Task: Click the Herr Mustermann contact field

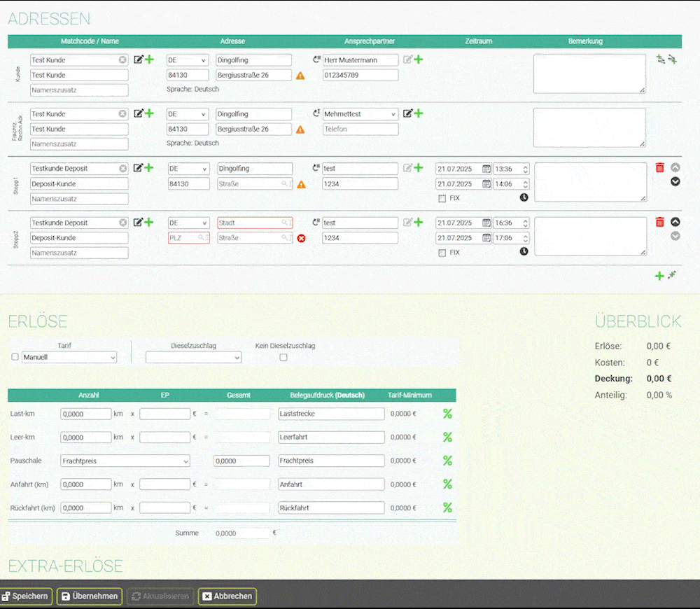Action: pos(360,59)
